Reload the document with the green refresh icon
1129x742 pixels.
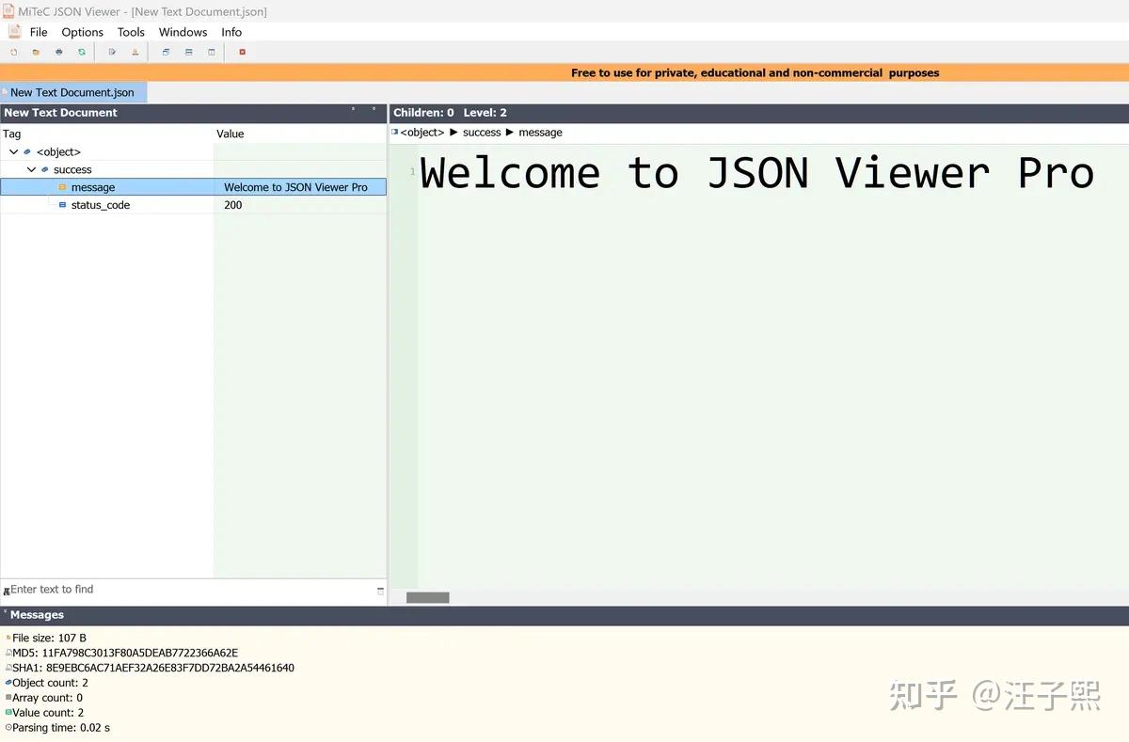click(81, 52)
